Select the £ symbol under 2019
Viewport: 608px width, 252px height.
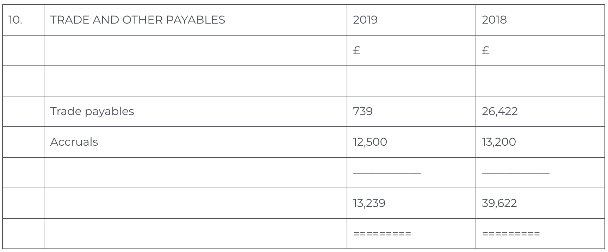[356, 51]
